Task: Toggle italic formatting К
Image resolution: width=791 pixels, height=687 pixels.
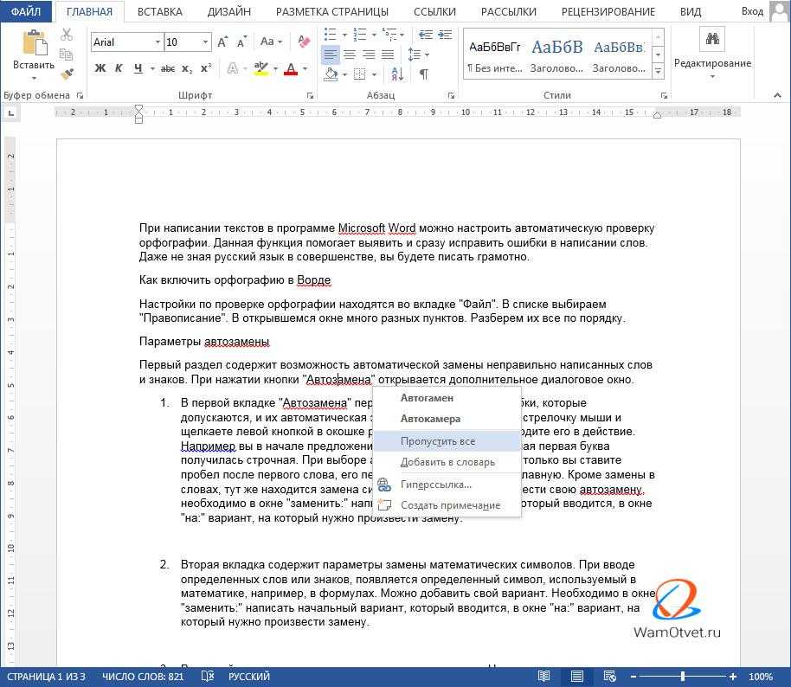Action: (119, 68)
